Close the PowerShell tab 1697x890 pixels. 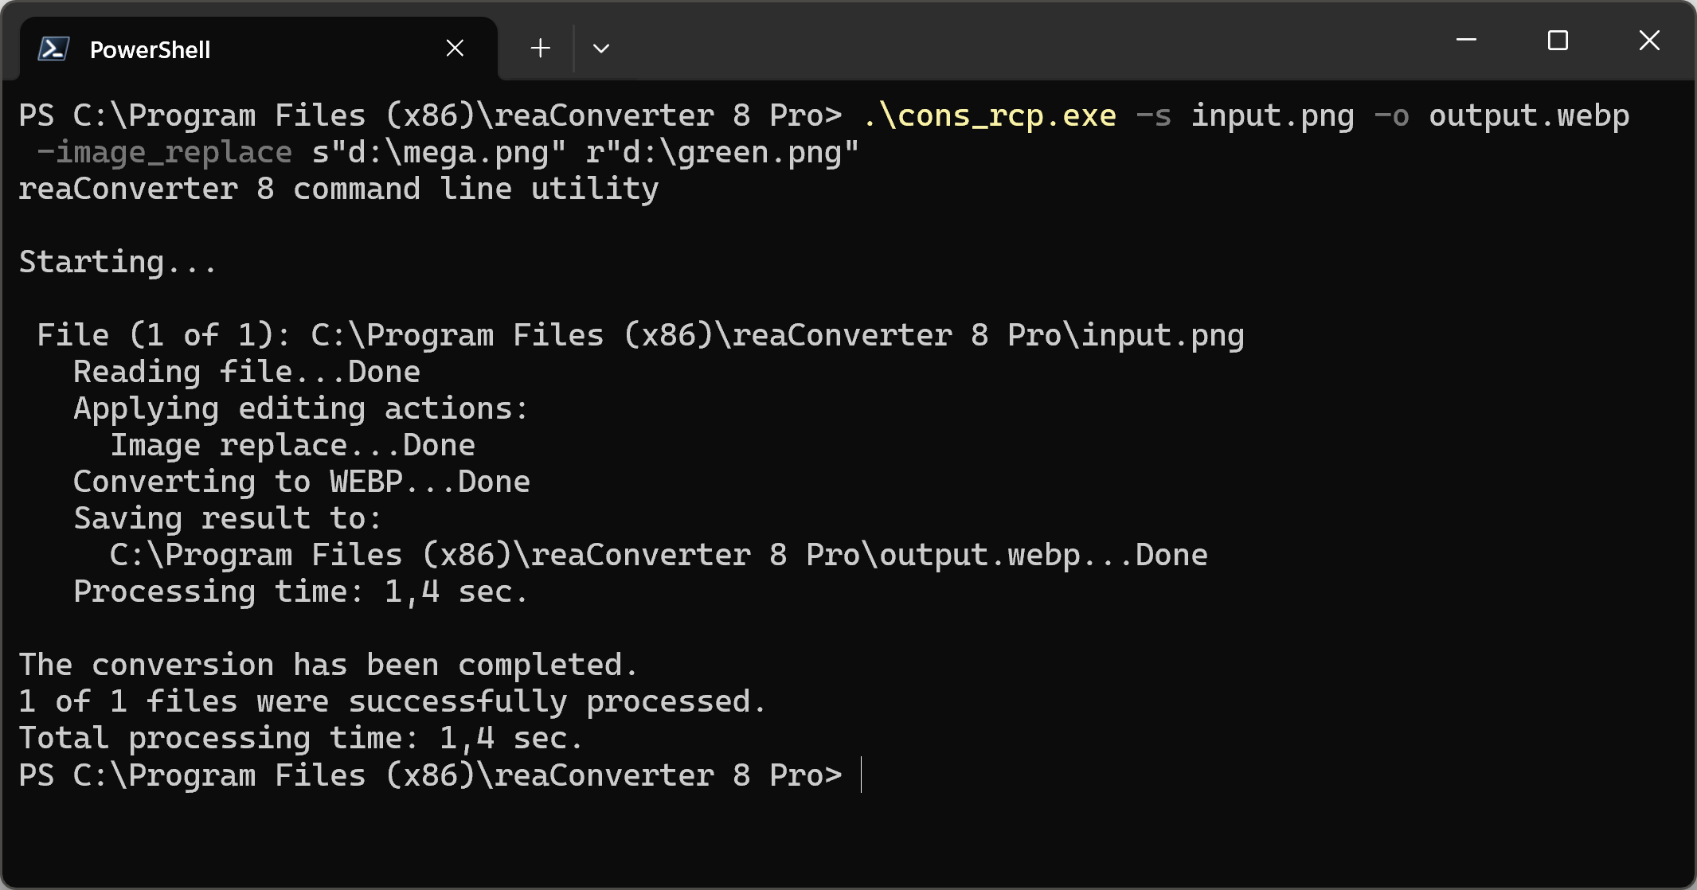tap(455, 49)
